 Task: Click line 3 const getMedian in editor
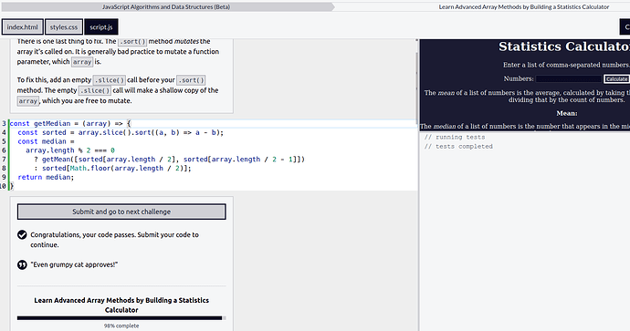(70, 124)
